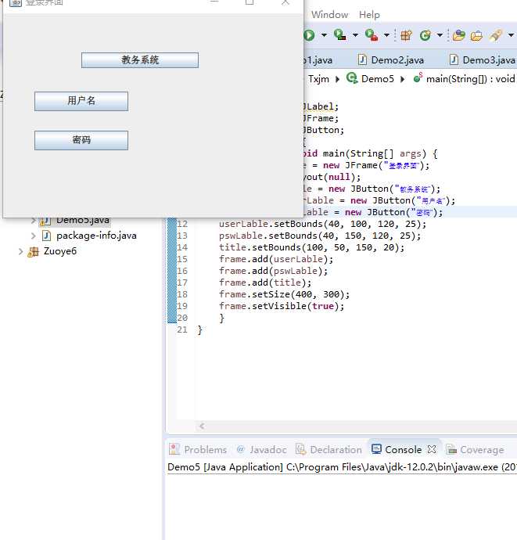Viewport: 517px width, 540px height.
Task: Click the 用户名 button in the login window
Action: 81,101
